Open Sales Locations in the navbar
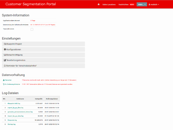 (x=109, y=4)
